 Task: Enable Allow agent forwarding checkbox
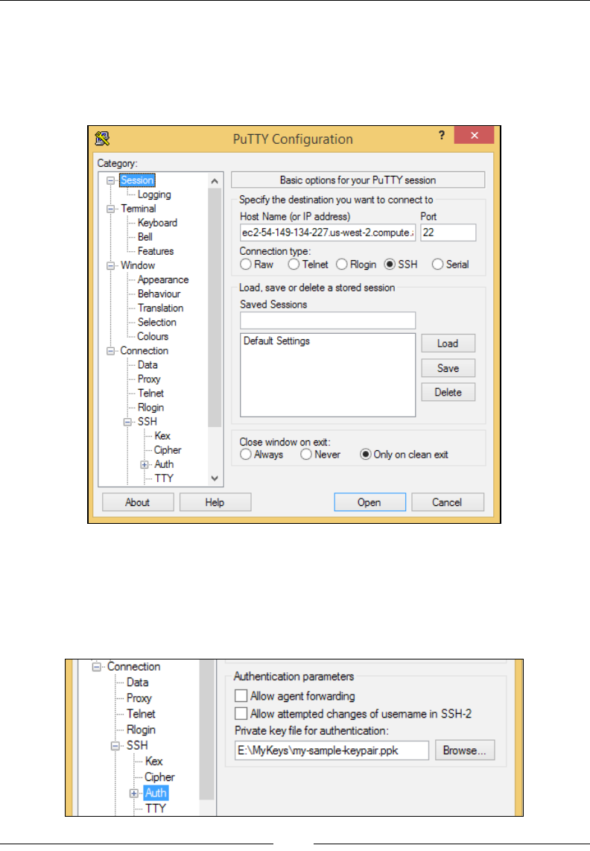point(241,696)
